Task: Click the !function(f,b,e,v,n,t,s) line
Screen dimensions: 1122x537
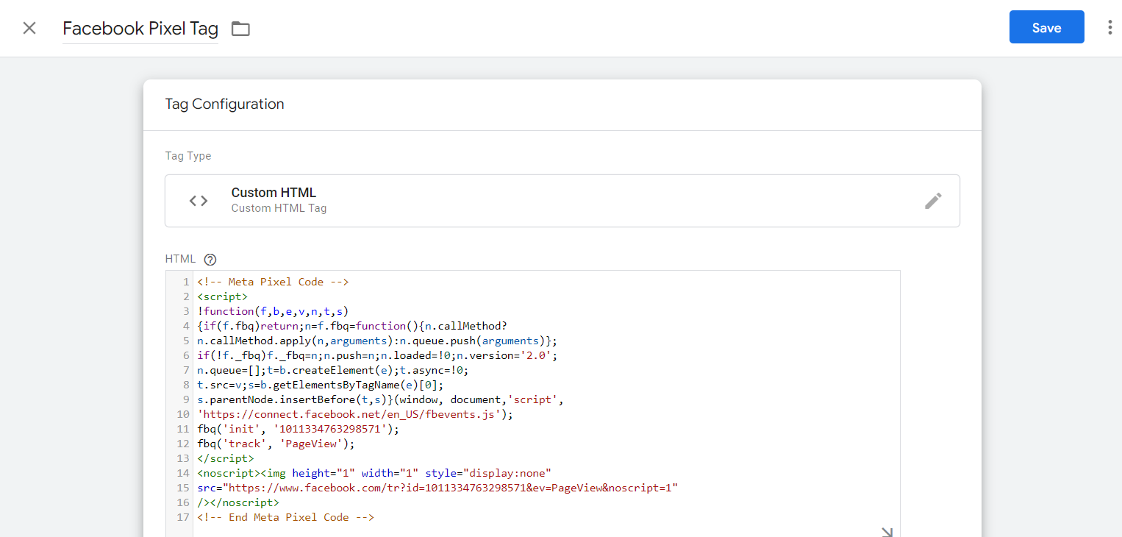Action: (273, 311)
